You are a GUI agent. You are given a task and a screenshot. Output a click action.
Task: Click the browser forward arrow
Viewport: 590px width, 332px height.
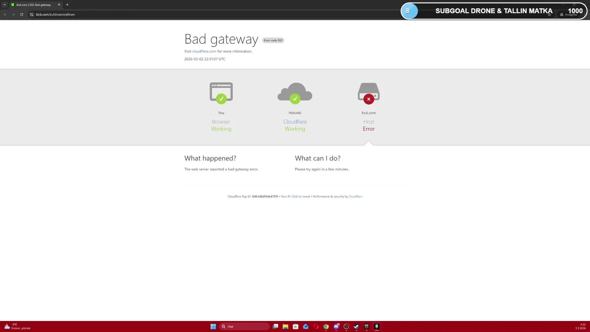13,14
